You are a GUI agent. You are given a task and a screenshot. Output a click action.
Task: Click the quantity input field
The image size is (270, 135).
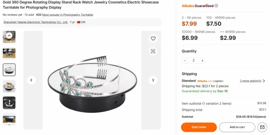pos(194,60)
